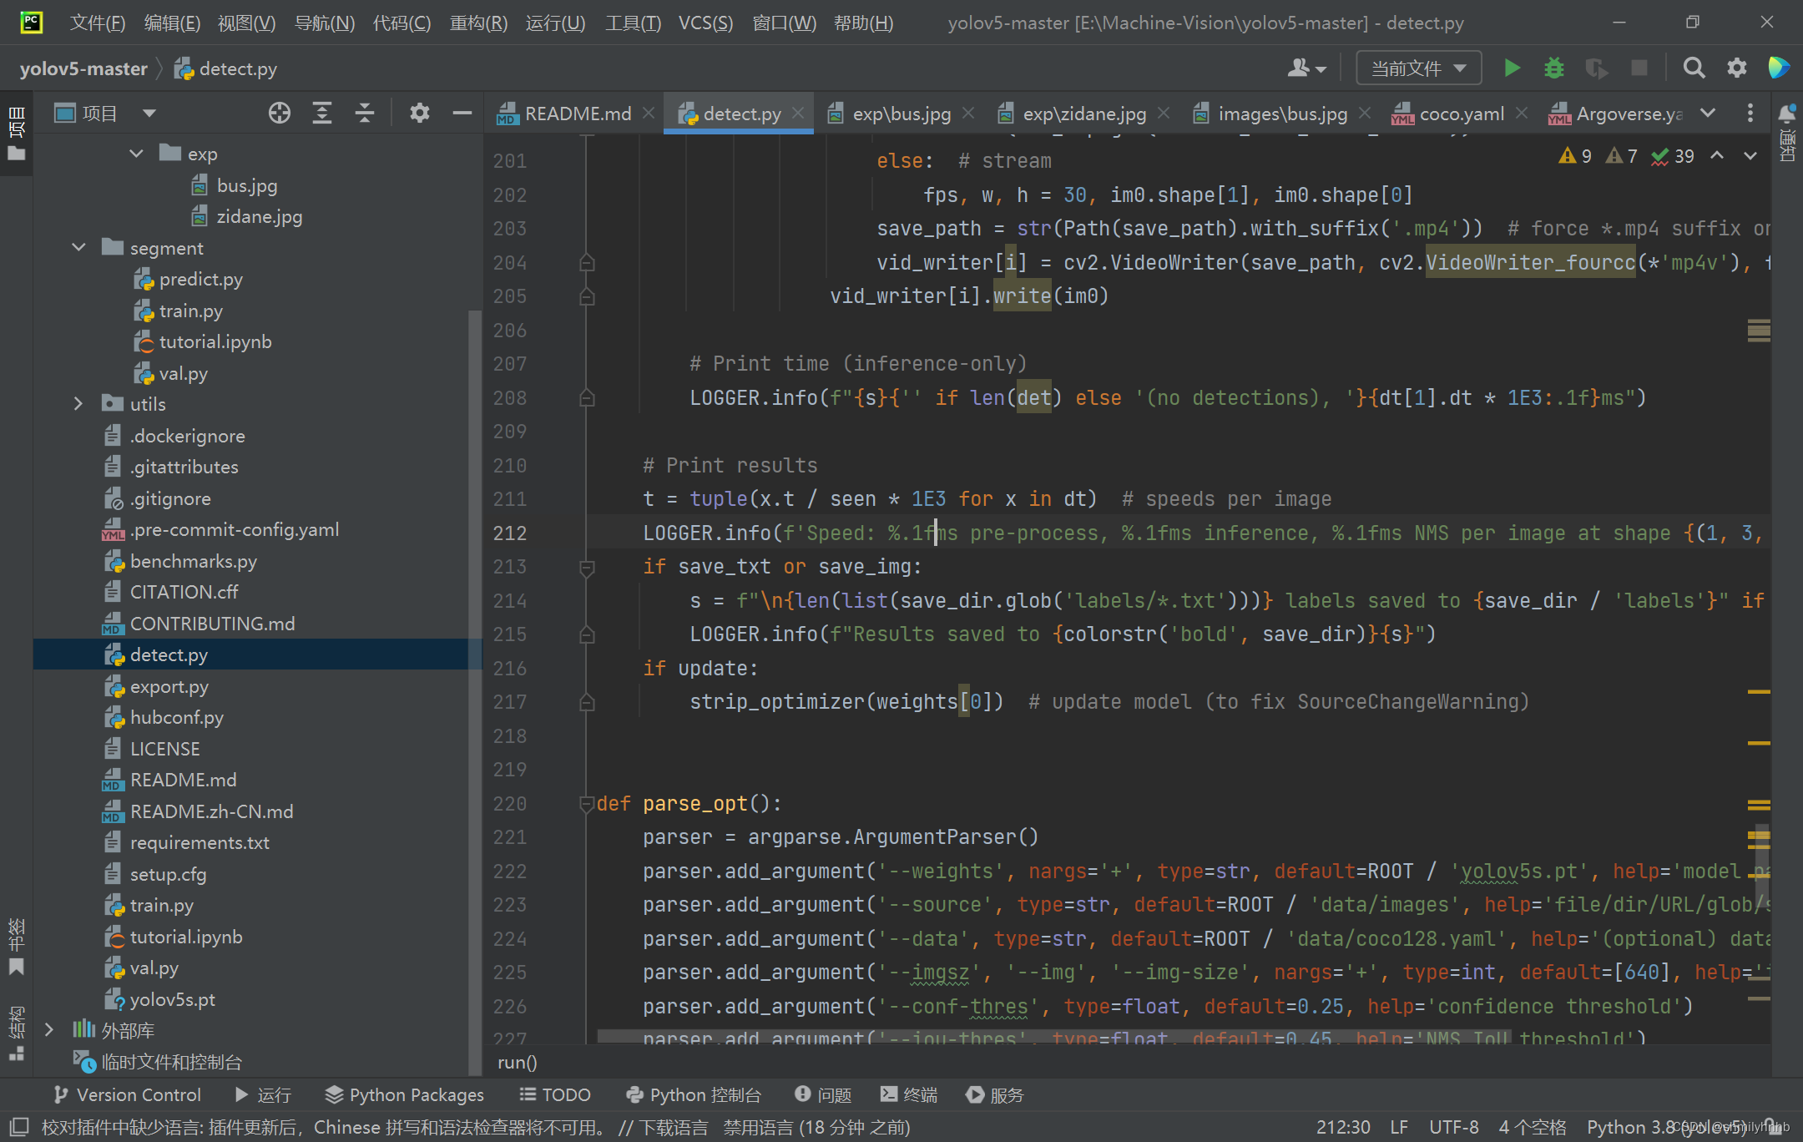The width and height of the screenshot is (1803, 1142).
Task: Open notifications bell on right sidebar
Action: click(1786, 113)
